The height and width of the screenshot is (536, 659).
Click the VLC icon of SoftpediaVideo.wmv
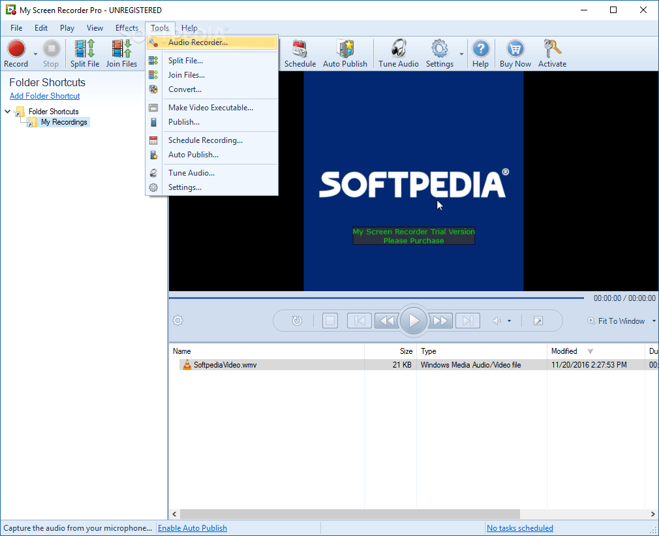[x=187, y=364]
